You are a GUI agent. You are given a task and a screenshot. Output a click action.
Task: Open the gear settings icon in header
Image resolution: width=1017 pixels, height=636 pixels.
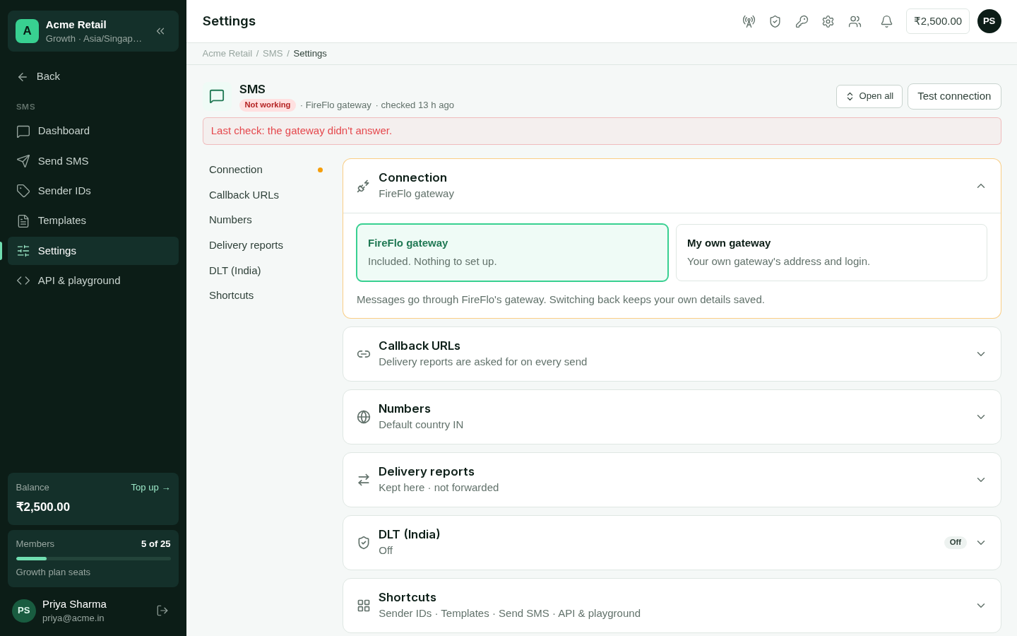tap(828, 21)
